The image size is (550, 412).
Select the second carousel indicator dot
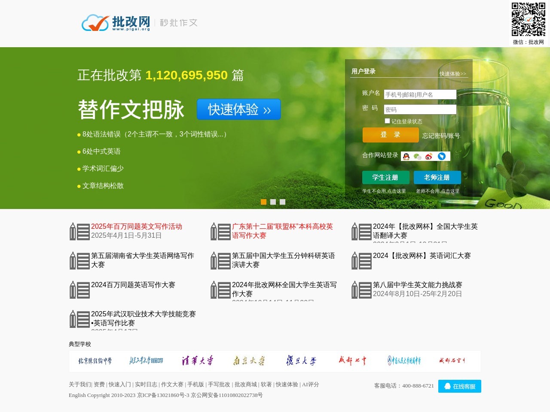[273, 202]
